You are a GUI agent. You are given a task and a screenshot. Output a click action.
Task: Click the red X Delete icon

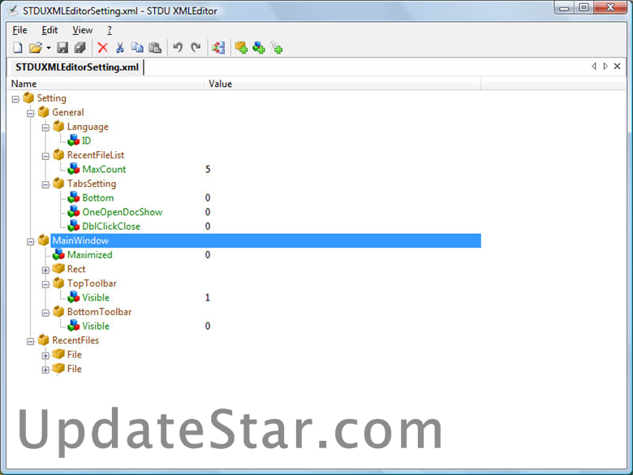[x=103, y=48]
